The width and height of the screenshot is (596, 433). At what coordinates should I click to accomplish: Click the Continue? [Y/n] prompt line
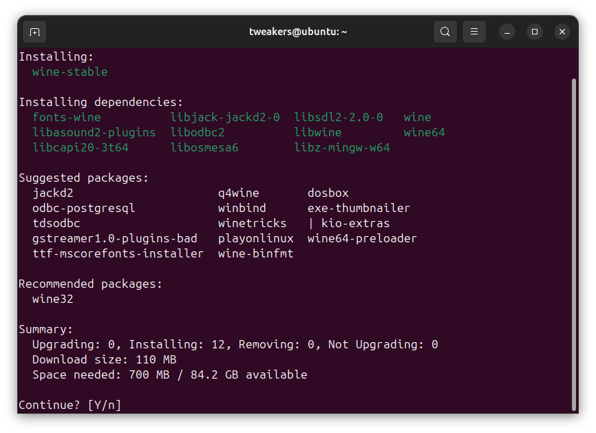(x=70, y=405)
